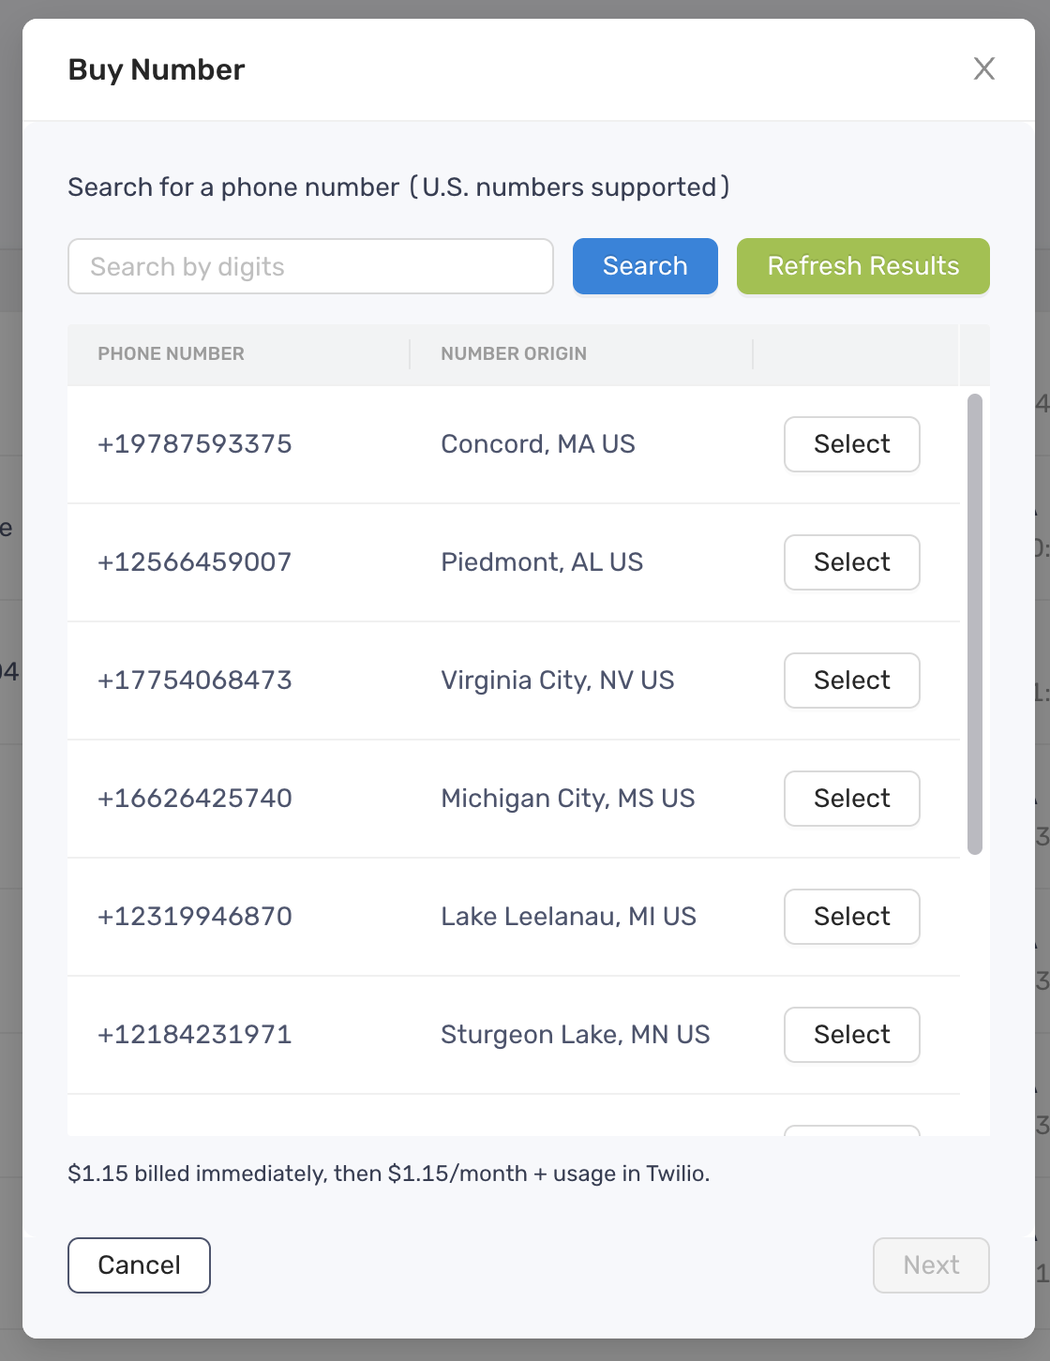Click the PHONE NUMBER column header
This screenshot has height=1361, width=1050.
click(171, 353)
